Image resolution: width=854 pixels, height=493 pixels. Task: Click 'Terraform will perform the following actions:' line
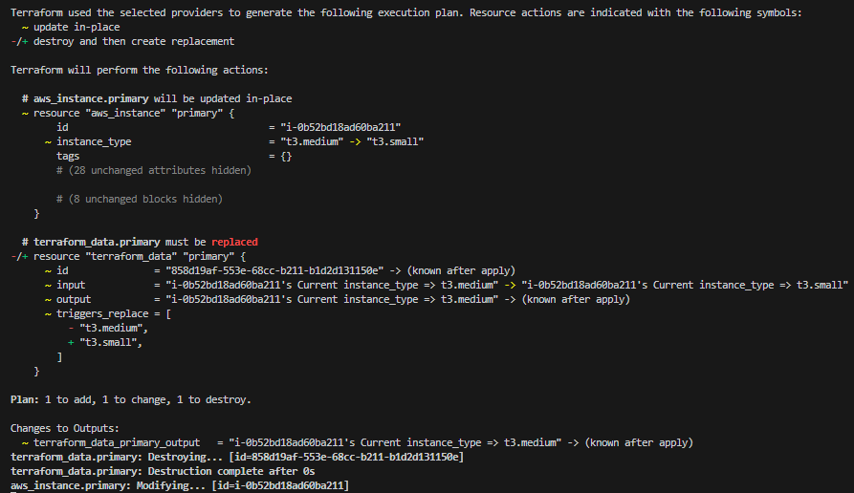140,70
